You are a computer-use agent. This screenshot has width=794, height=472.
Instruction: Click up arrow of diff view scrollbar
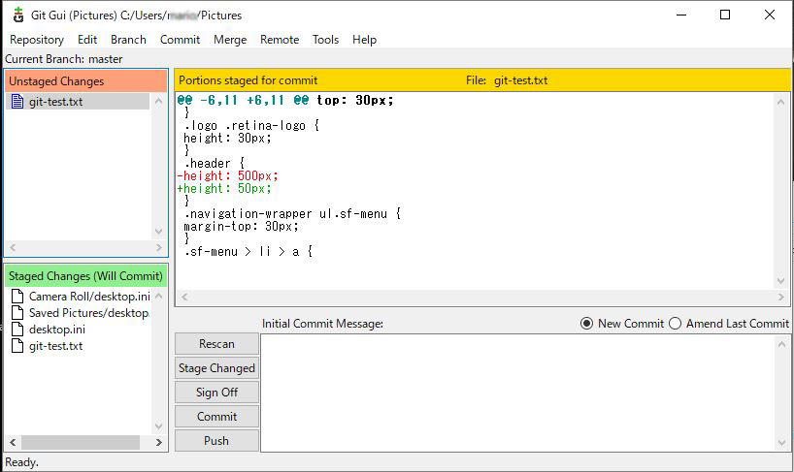click(x=780, y=102)
